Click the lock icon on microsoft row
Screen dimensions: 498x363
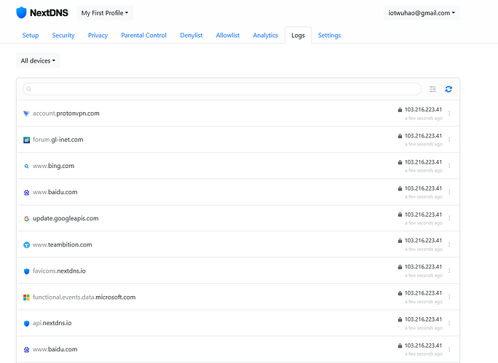click(400, 293)
